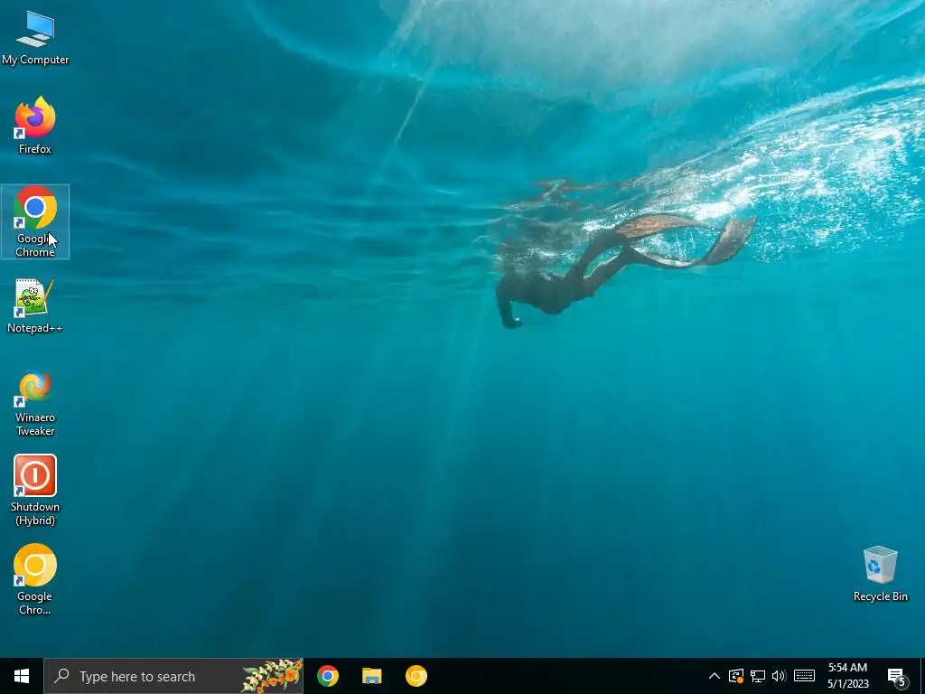Select the My Computer desktop icon
This screenshot has width=925, height=694.
click(35, 38)
